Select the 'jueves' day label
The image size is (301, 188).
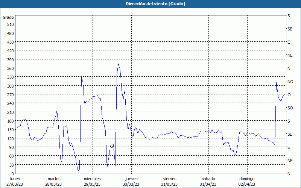pos(131,179)
